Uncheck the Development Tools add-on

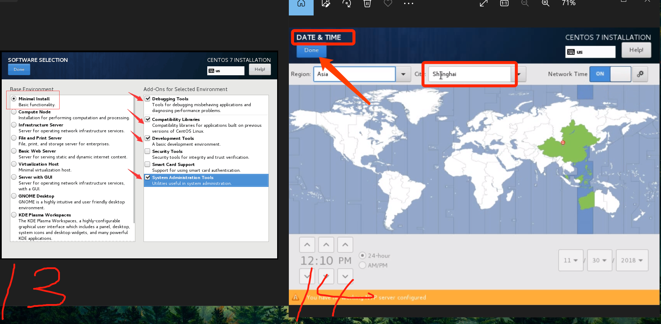(147, 138)
